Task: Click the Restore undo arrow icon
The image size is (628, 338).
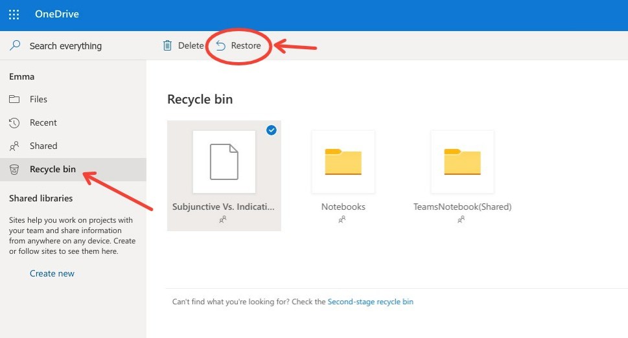Action: click(221, 45)
